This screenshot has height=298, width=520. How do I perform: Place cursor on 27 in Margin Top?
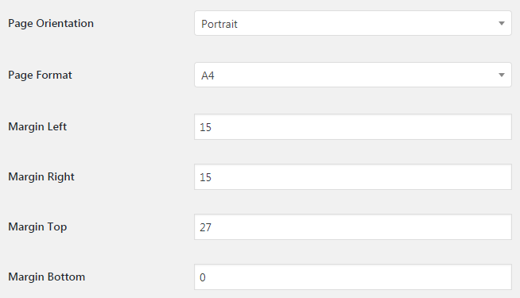205,227
